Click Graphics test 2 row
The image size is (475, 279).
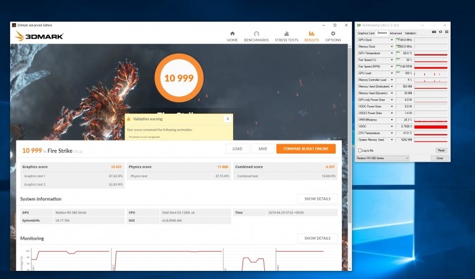point(72,184)
